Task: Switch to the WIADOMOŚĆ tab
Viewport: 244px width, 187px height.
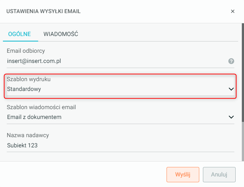Action: pyautogui.click(x=61, y=34)
